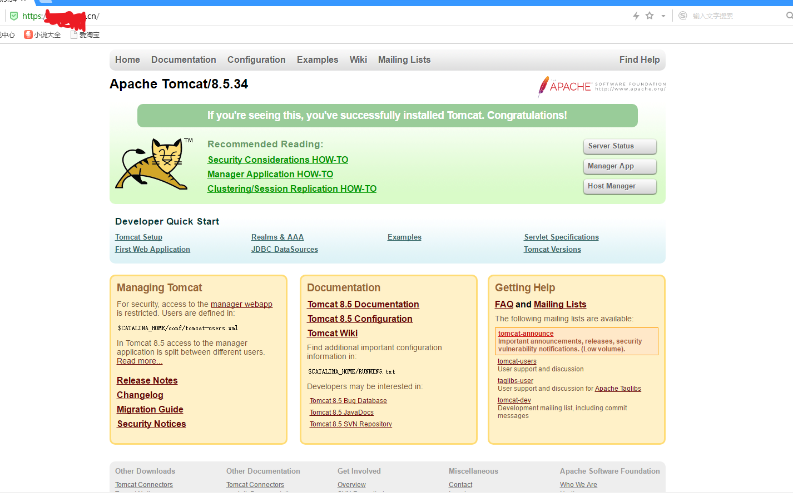Click the FAQ link under Getting Help
The width and height of the screenshot is (793, 497).
[504, 304]
